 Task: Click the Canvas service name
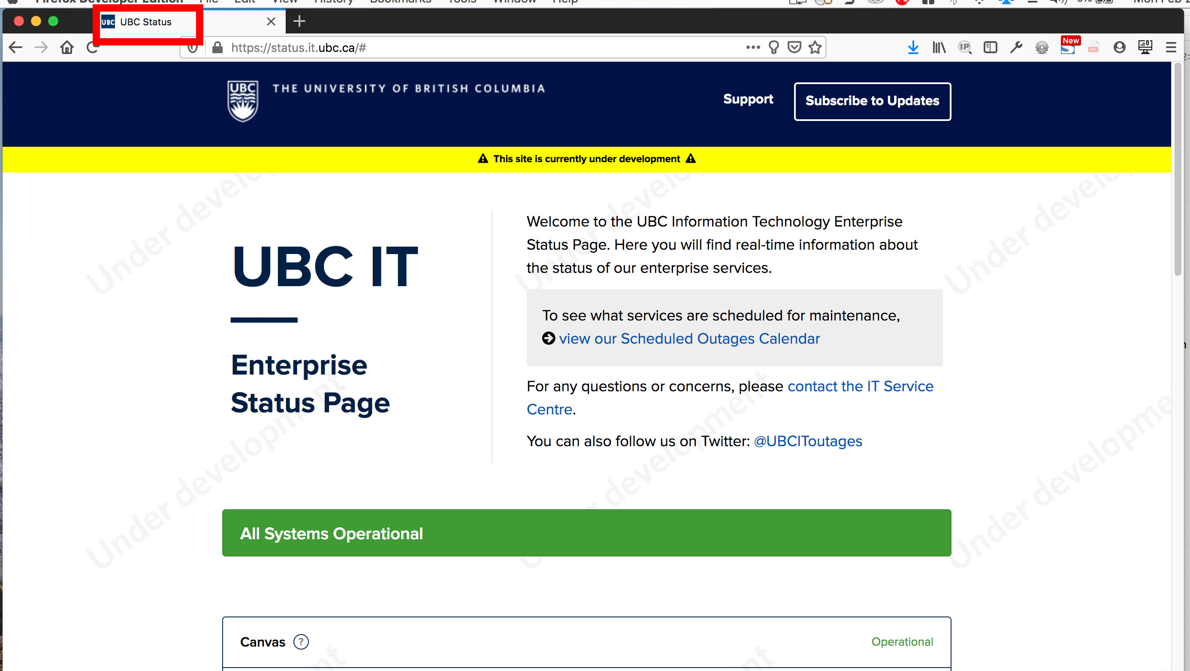pyautogui.click(x=263, y=642)
